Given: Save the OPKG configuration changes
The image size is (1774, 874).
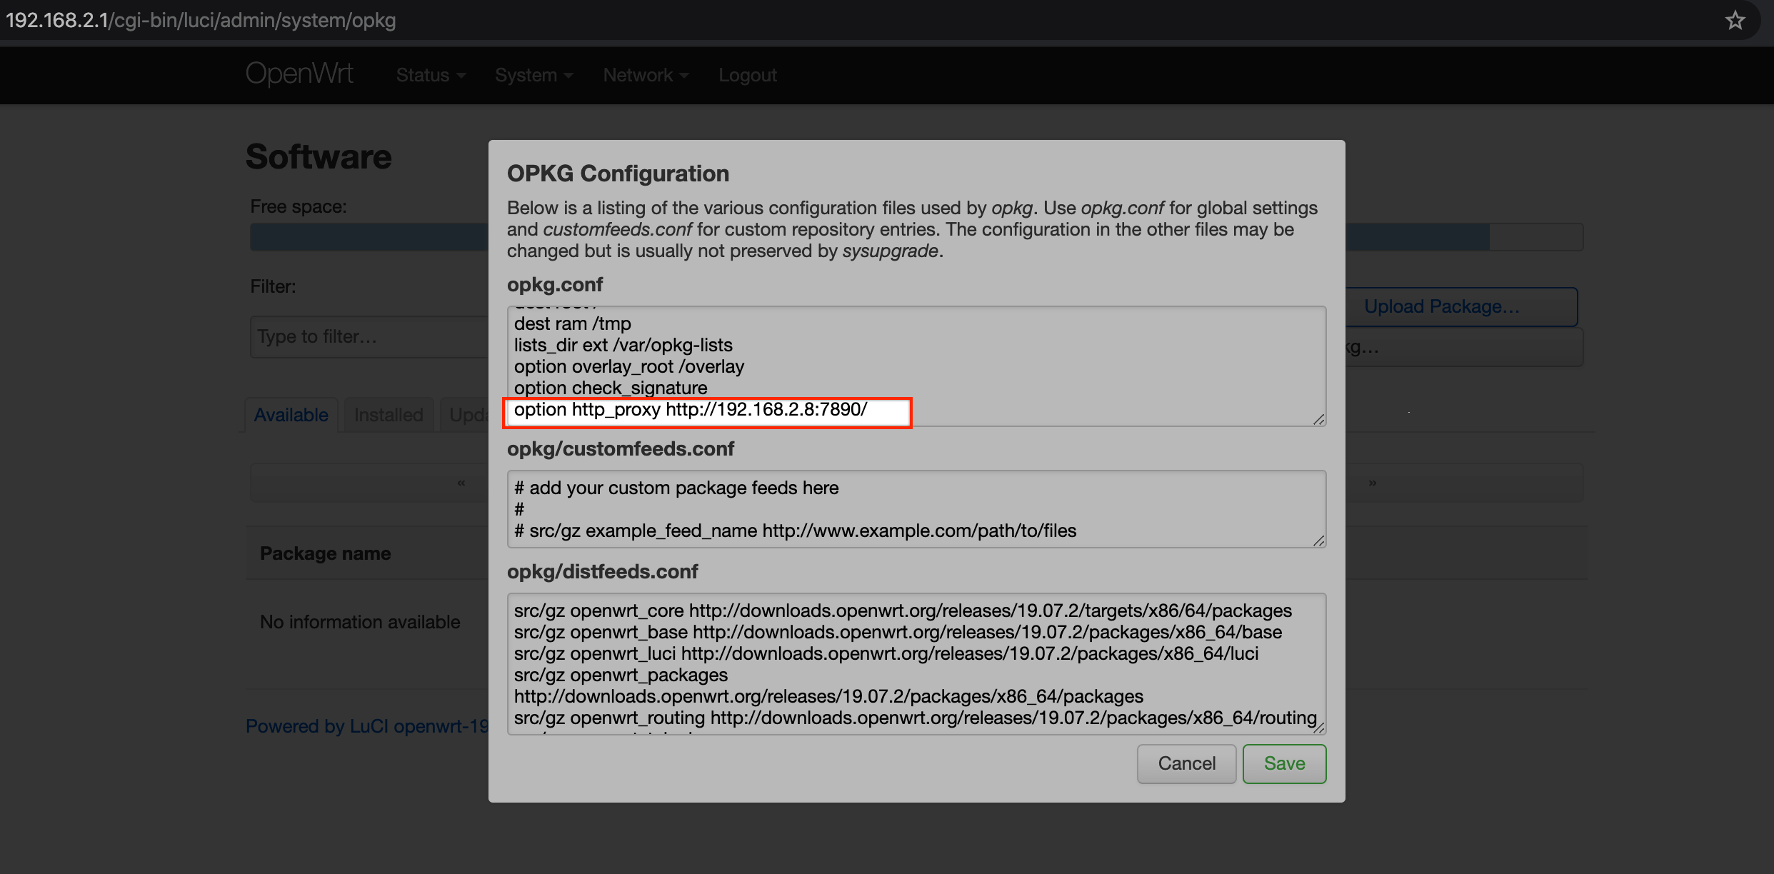Looking at the screenshot, I should click(x=1284, y=763).
